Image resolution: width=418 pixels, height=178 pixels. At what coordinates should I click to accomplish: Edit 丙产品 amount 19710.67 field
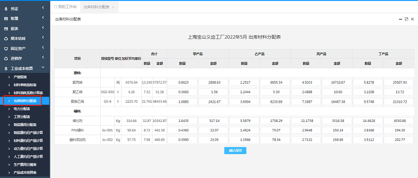pos(337,82)
